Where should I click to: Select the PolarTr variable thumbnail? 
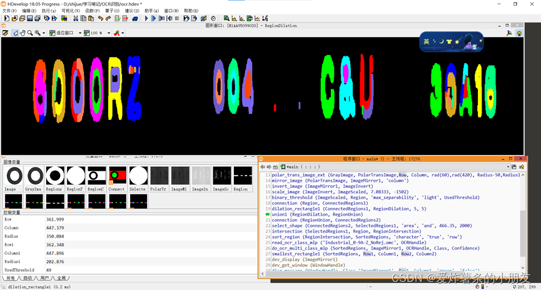point(159,179)
